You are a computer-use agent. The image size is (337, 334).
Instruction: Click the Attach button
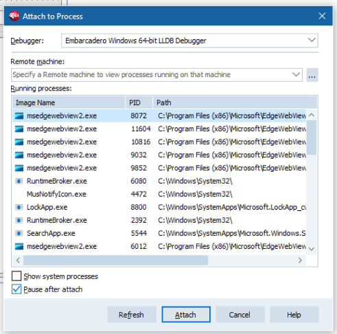(186, 315)
